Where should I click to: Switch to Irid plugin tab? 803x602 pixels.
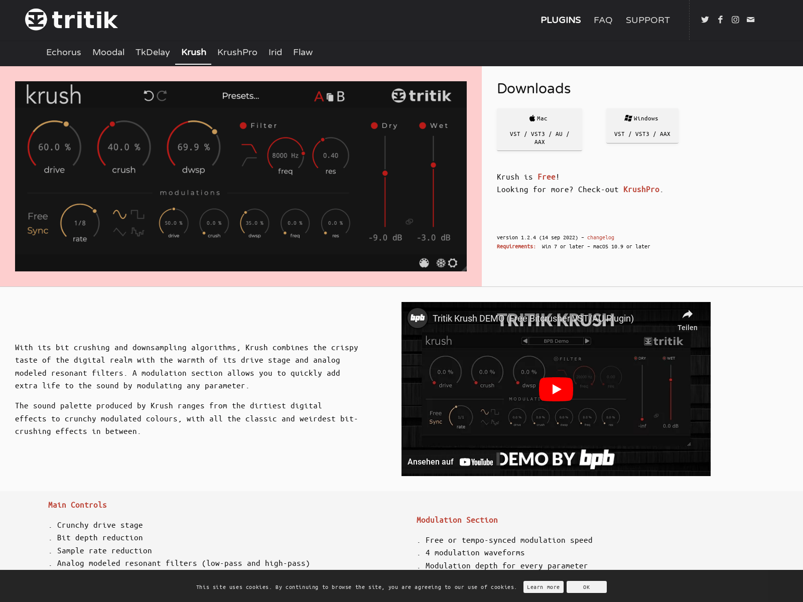(275, 52)
